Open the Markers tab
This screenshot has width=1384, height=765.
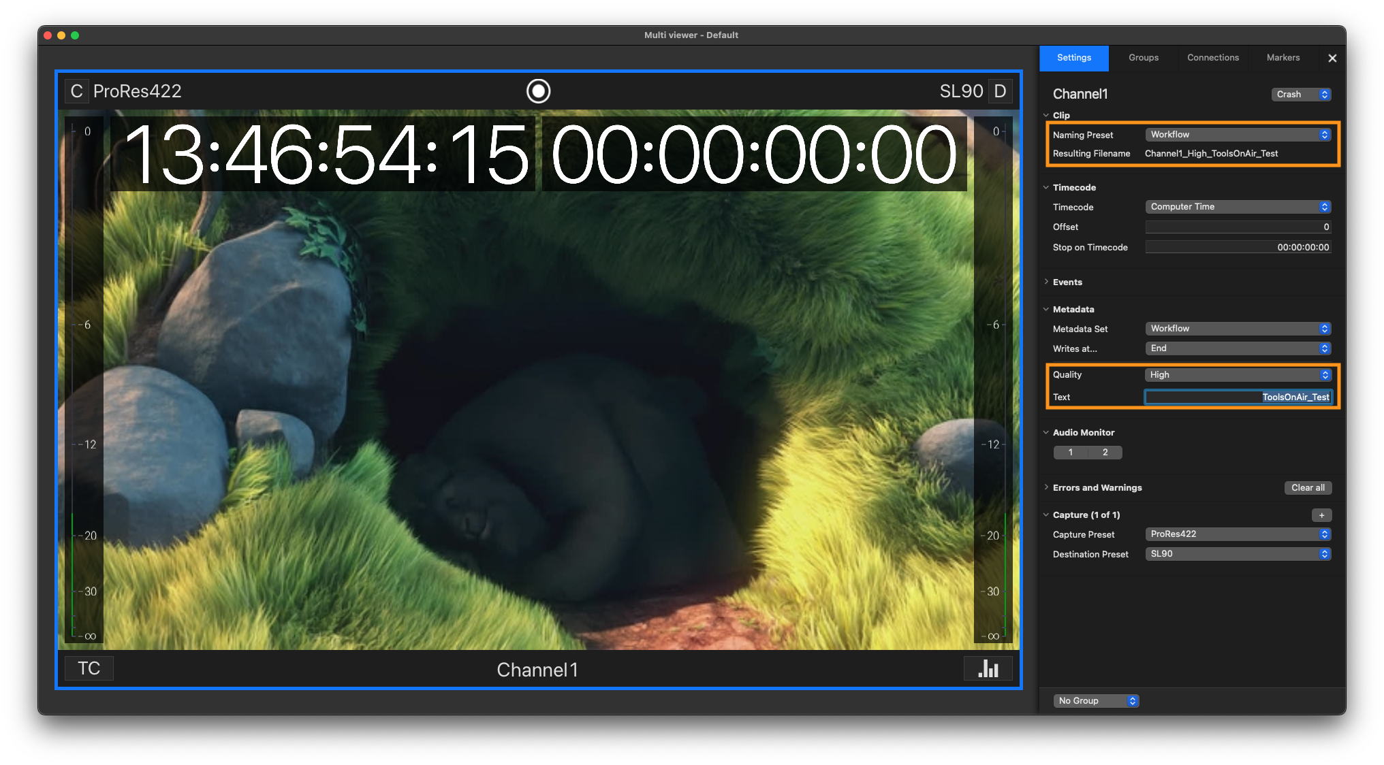[1283, 58]
